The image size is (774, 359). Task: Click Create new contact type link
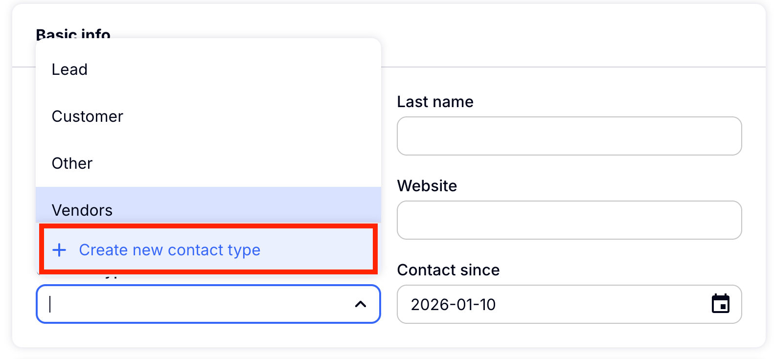(x=169, y=250)
